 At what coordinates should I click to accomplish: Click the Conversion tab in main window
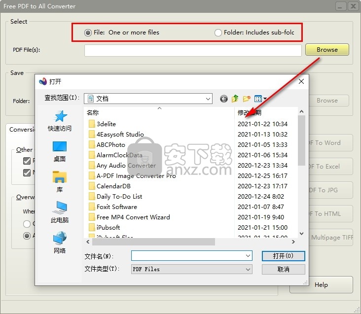point(22,130)
